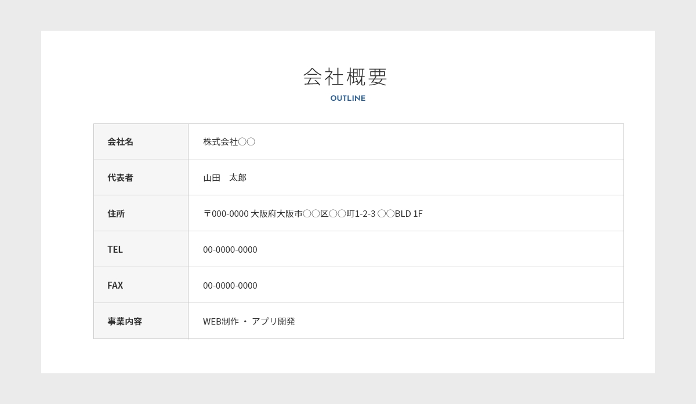Click the アプリ開発 text

[273, 321]
